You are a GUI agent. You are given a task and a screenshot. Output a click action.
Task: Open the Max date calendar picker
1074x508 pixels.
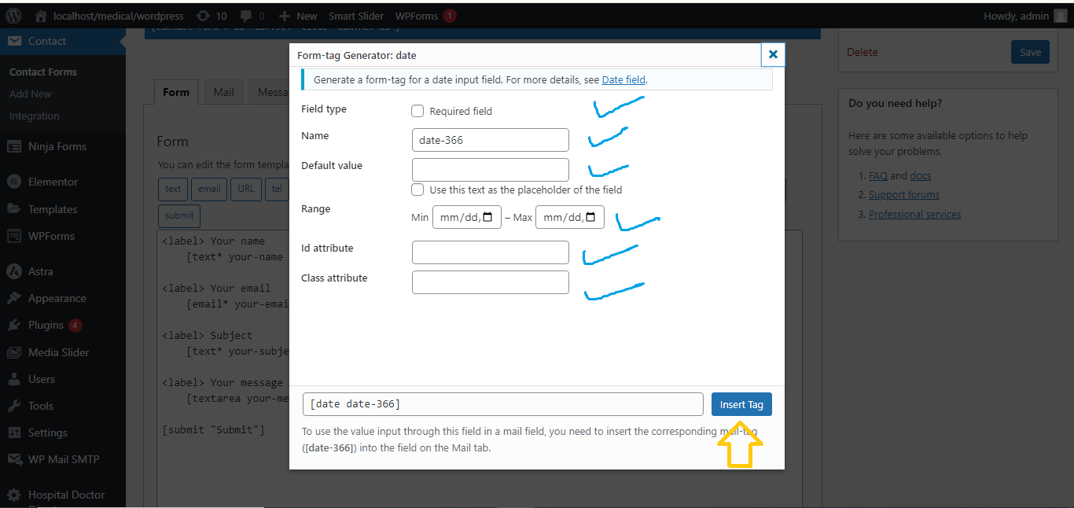click(590, 217)
